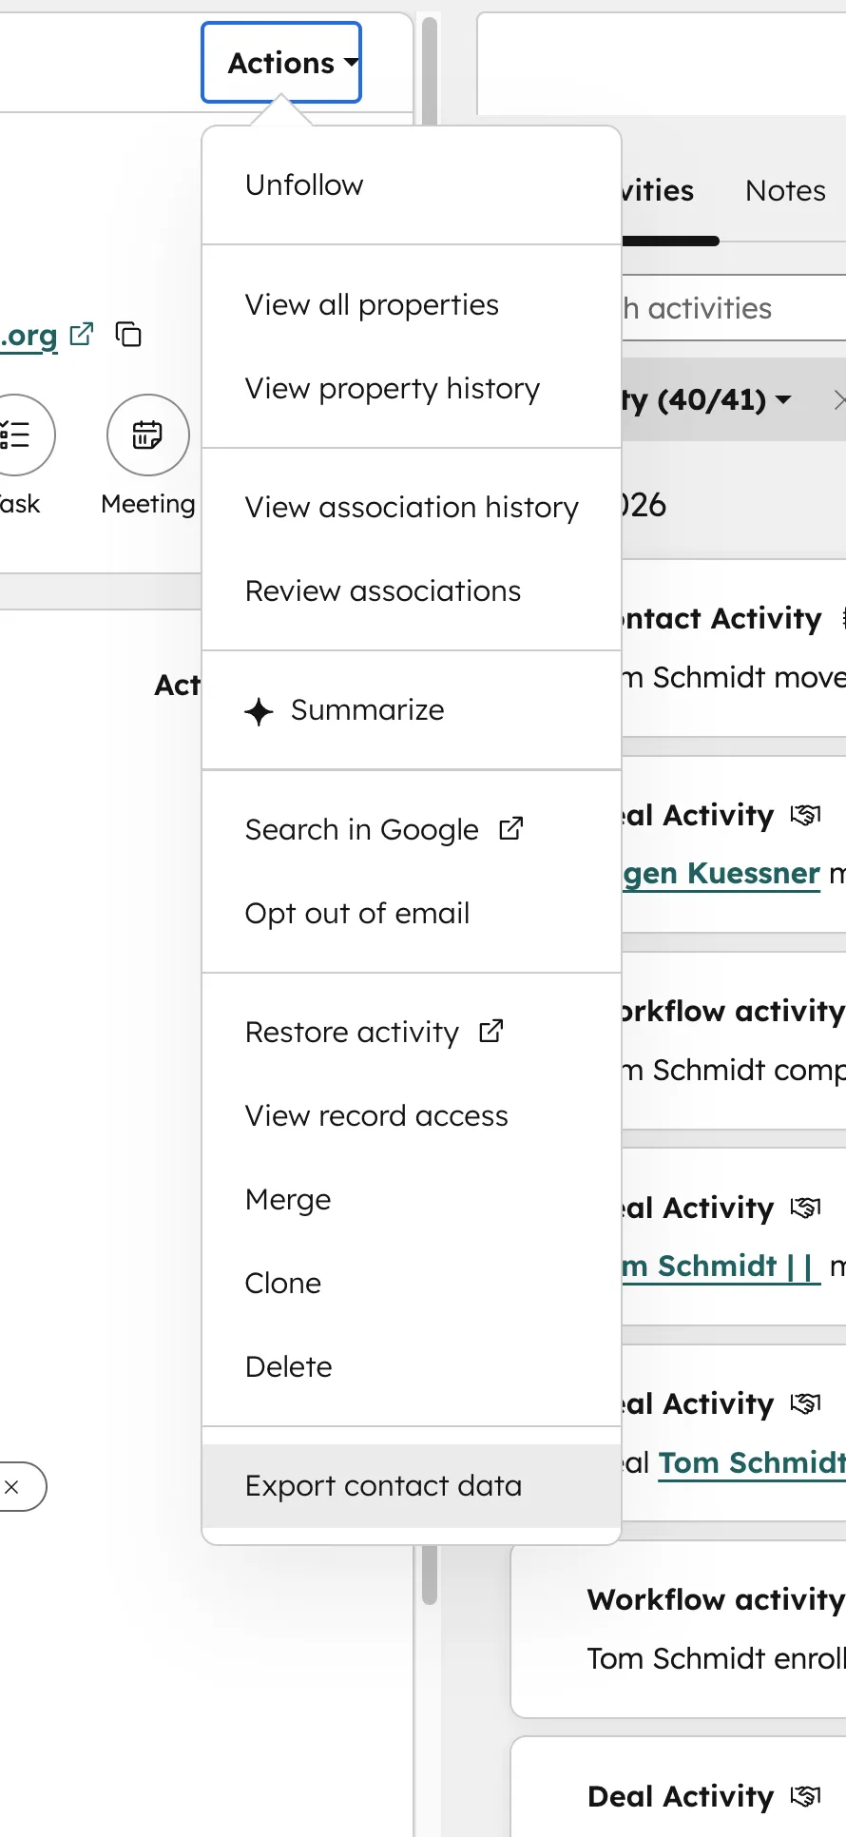Click the external link icon beside Restore activity

click(x=491, y=1030)
